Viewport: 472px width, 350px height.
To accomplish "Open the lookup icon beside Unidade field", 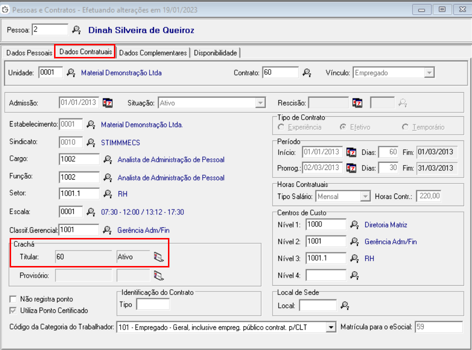I will [71, 73].
